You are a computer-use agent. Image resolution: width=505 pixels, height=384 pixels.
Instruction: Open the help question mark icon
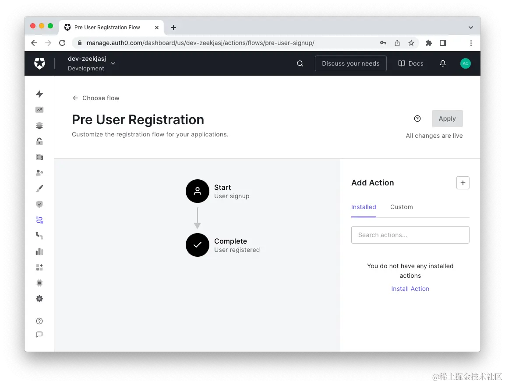coord(39,321)
